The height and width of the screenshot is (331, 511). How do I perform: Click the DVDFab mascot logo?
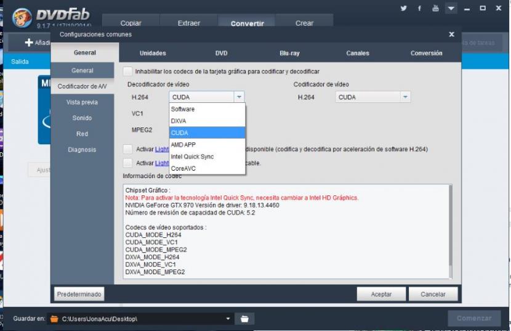click(x=22, y=18)
